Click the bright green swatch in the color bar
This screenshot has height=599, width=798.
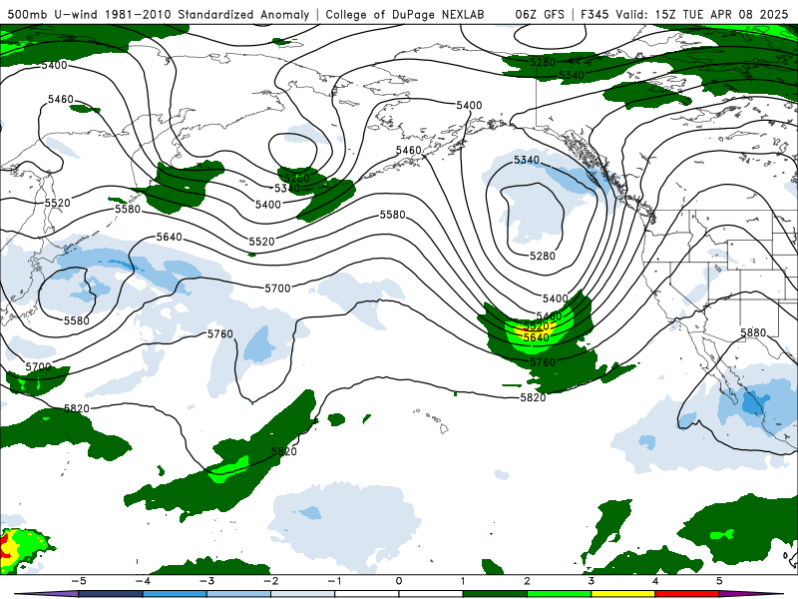pos(559,594)
